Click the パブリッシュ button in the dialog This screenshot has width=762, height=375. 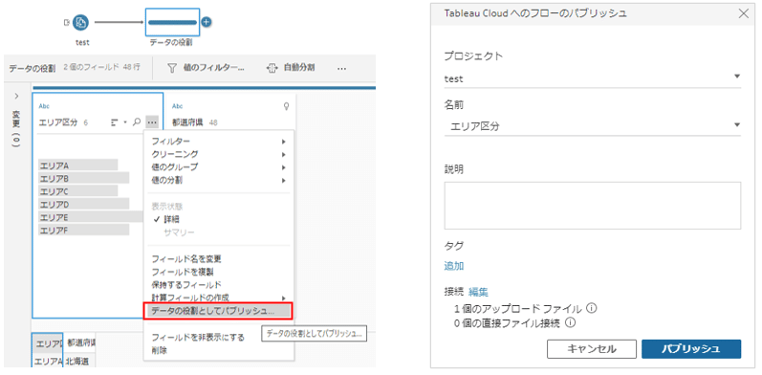point(691,349)
